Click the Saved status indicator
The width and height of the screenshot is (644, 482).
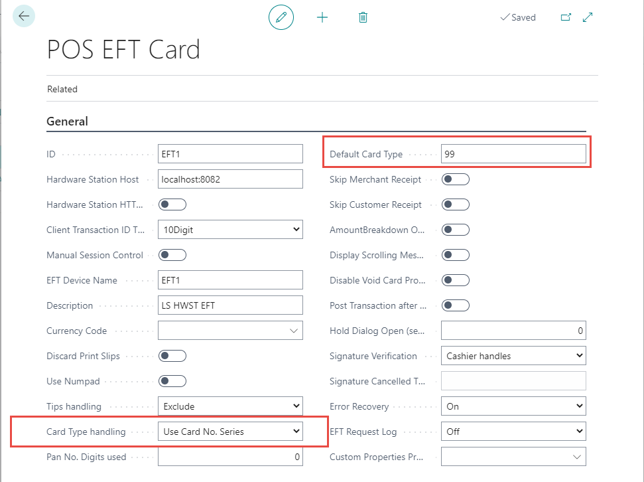pyautogui.click(x=518, y=18)
